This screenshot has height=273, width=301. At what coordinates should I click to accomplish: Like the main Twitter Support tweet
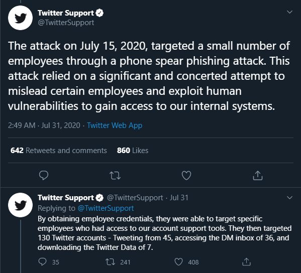point(186,176)
